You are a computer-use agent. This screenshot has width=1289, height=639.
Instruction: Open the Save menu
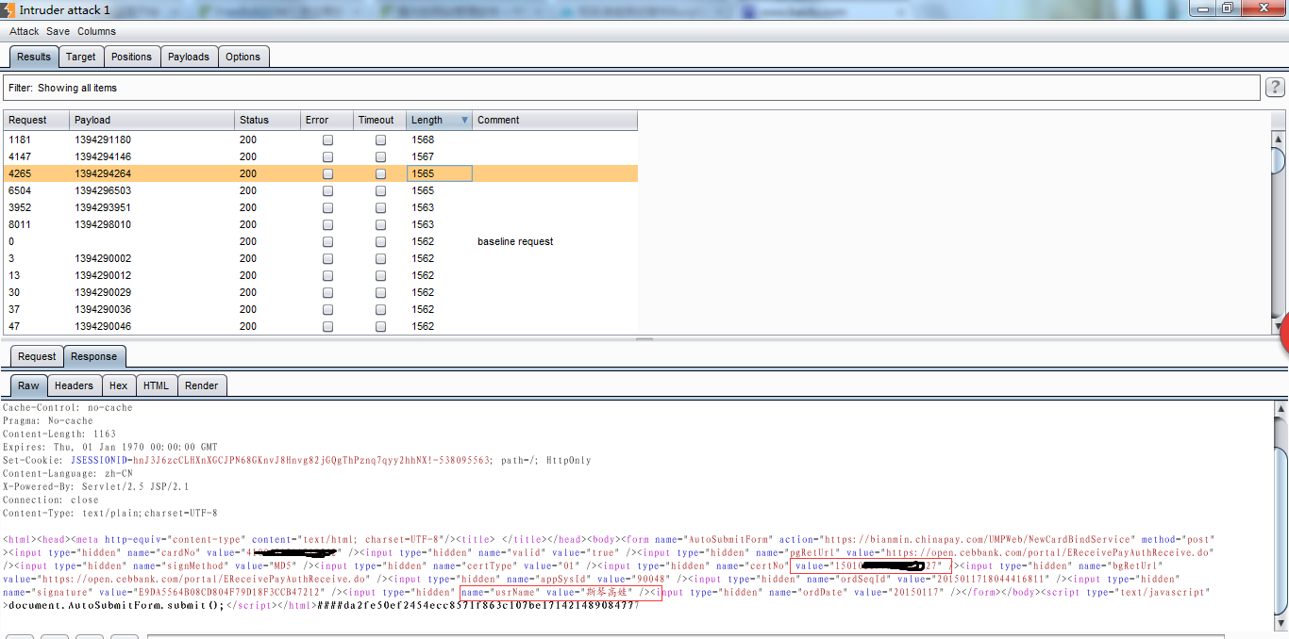click(58, 31)
